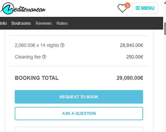
Task: Open the hamburger MENU button
Action: point(145,8)
